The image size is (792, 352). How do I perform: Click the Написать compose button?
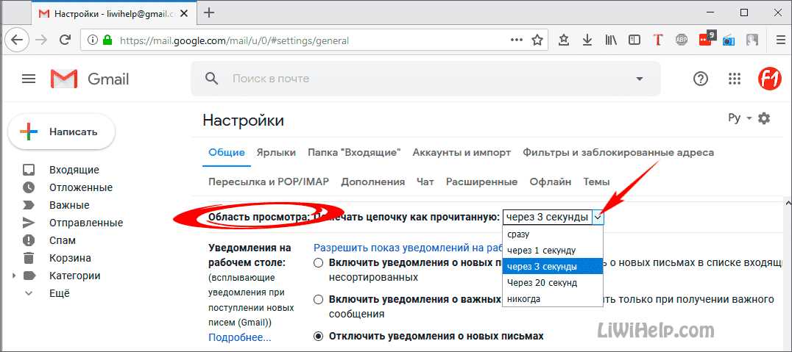point(62,132)
